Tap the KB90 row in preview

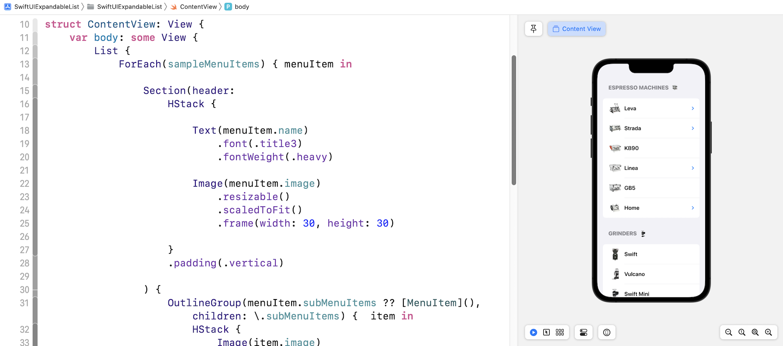pyautogui.click(x=651, y=148)
